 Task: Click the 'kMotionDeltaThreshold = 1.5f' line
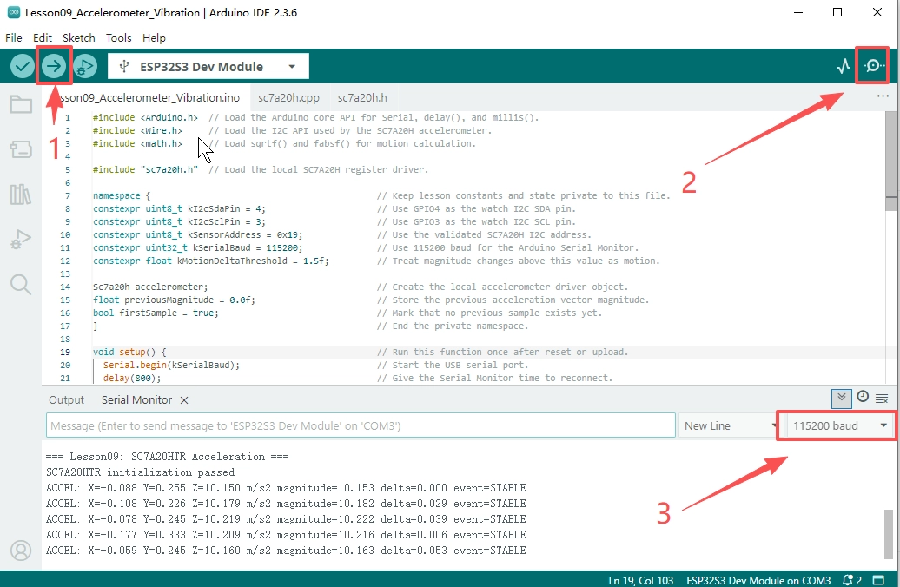(210, 261)
